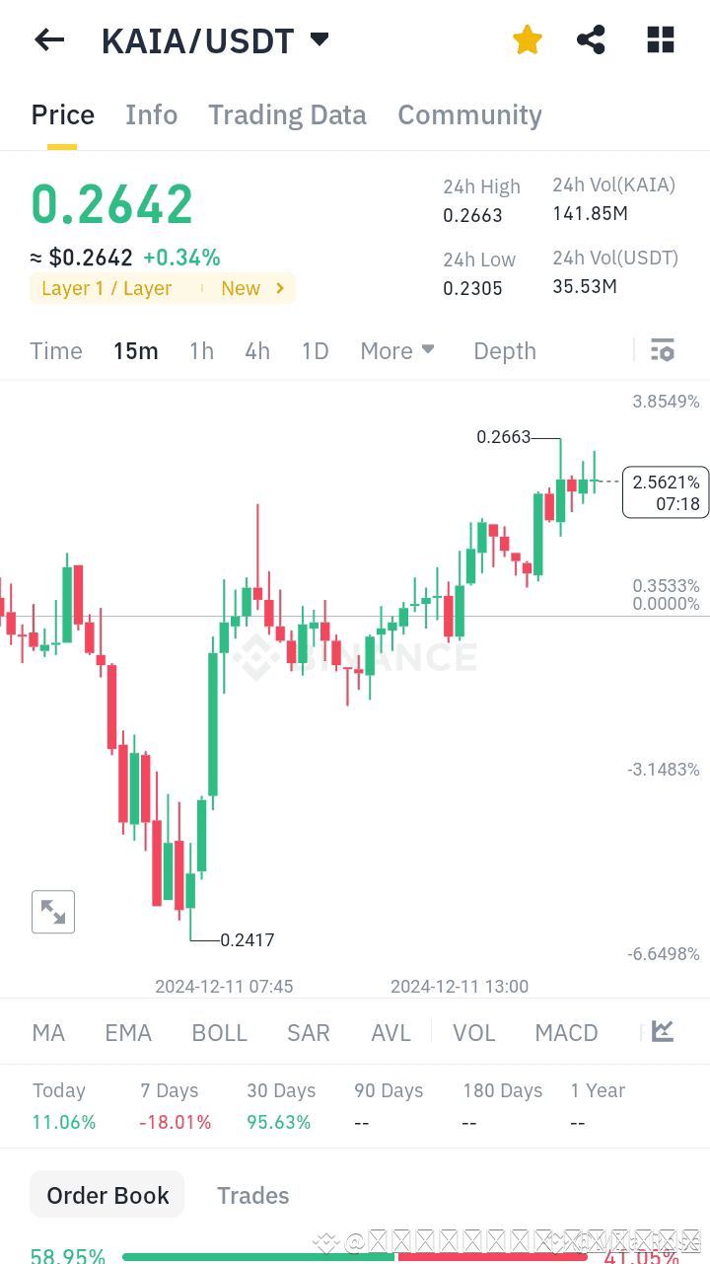Enable the BOLL indicator
The width and height of the screenshot is (710, 1264).
tap(219, 1032)
